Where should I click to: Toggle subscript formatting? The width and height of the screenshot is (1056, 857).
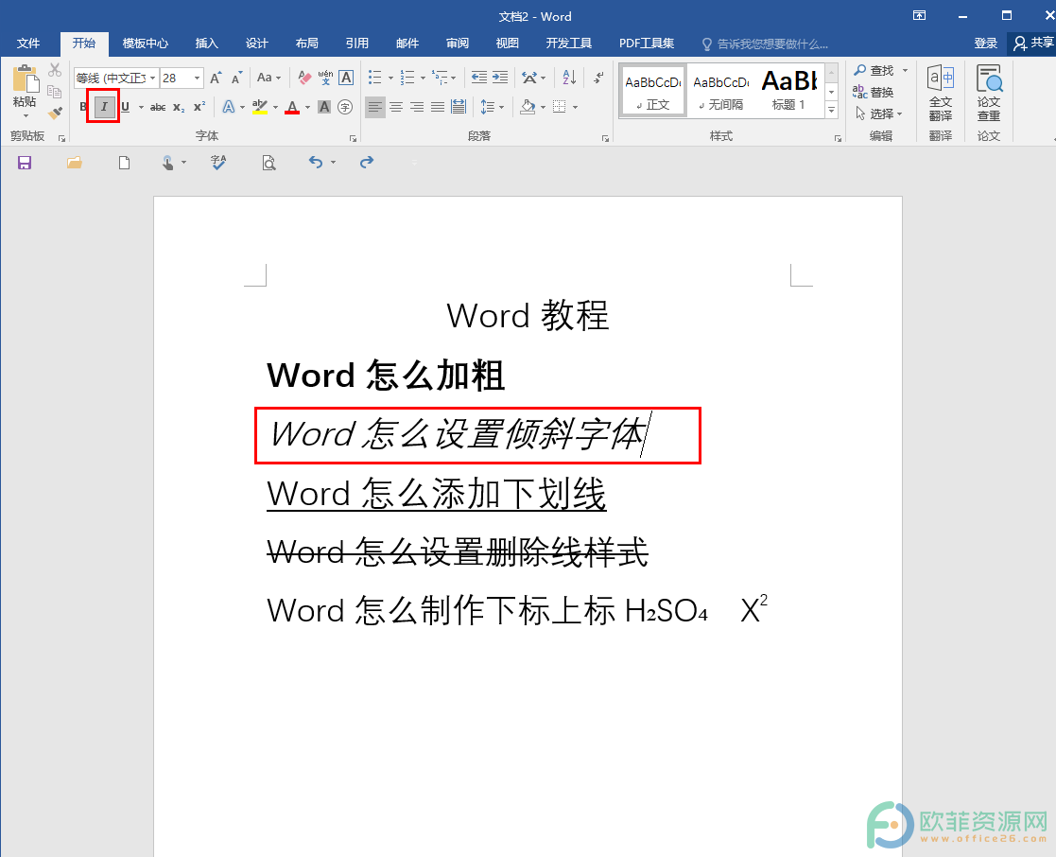[x=179, y=107]
